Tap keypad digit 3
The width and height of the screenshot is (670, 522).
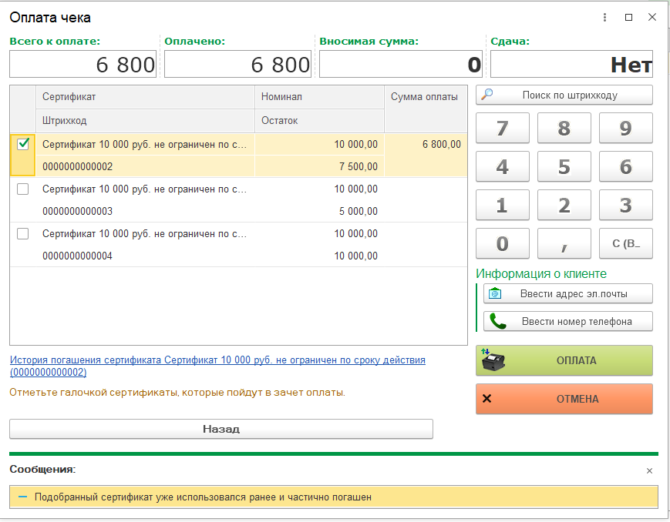coord(625,205)
